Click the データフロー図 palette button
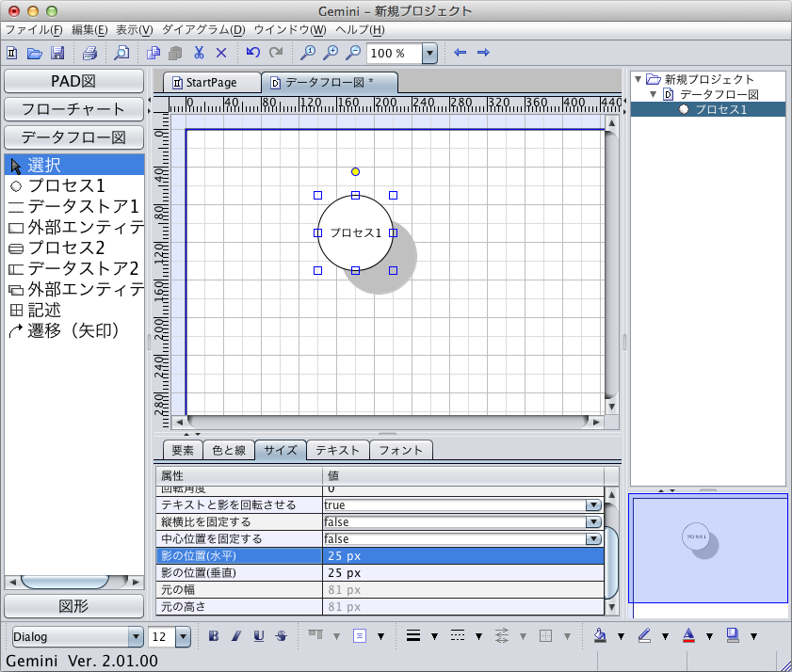The height and width of the screenshot is (672, 792). tap(73, 137)
